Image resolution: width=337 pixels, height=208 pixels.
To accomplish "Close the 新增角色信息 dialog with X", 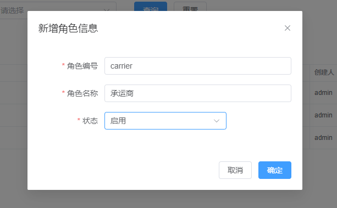I will (x=288, y=28).
